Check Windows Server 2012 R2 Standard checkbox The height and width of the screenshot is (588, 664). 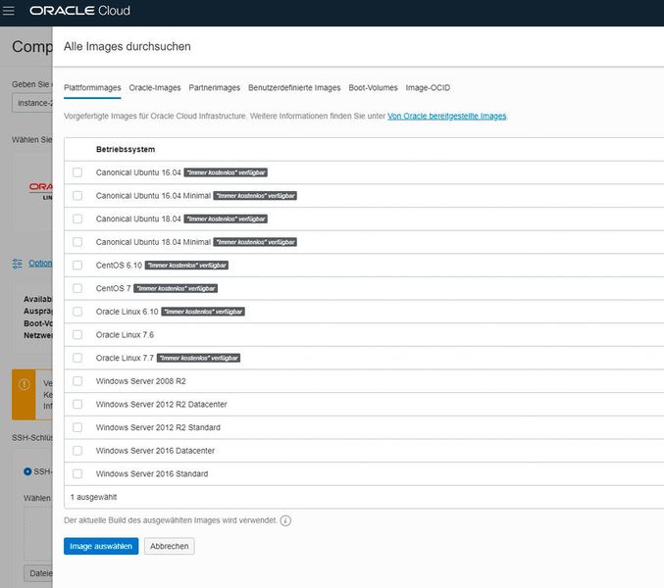(77, 427)
